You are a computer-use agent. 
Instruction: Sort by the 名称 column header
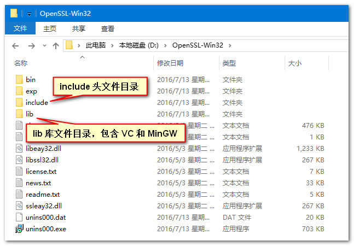point(21,63)
